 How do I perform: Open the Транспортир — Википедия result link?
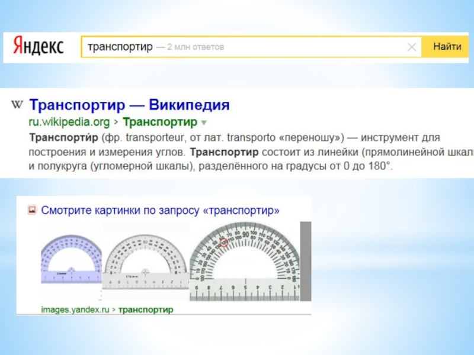coord(129,105)
